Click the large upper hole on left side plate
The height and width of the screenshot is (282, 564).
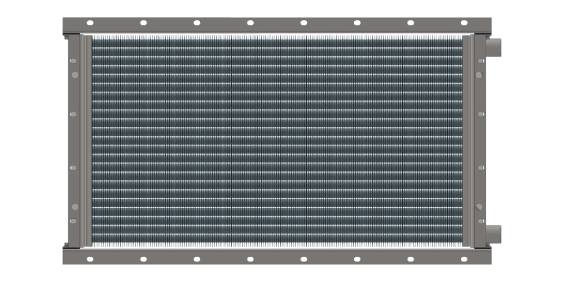click(x=74, y=74)
